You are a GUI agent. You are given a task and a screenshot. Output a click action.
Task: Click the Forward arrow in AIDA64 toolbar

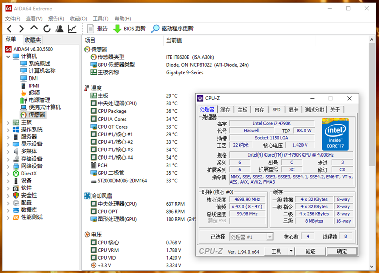[x=21, y=29]
